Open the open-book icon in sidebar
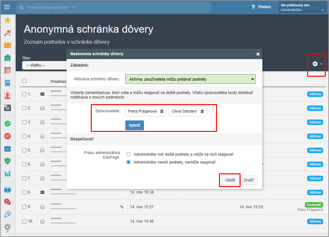This screenshot has height=237, width=329. (8, 190)
